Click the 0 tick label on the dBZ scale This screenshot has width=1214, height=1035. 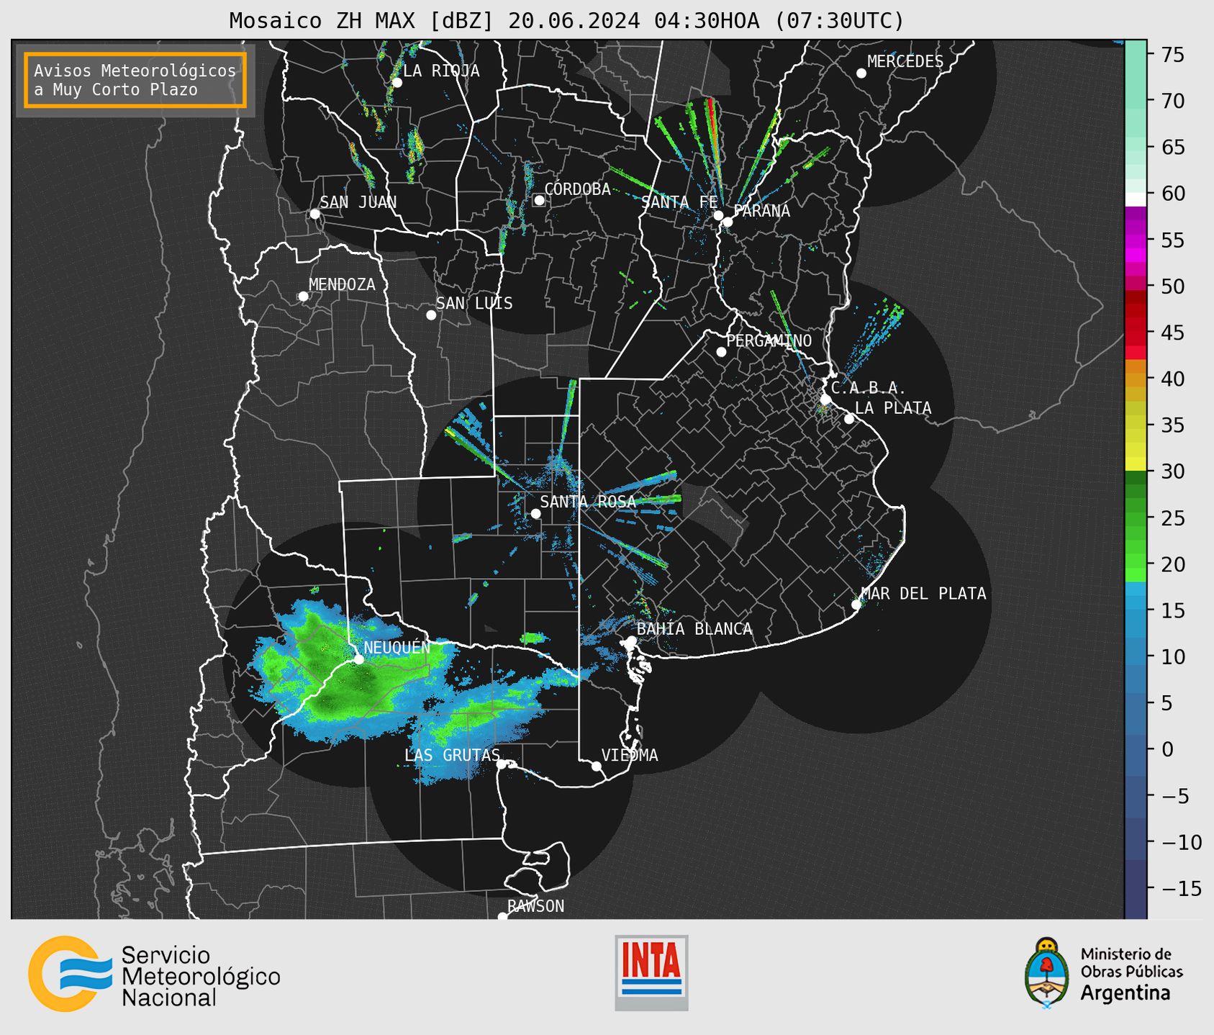click(x=1167, y=749)
